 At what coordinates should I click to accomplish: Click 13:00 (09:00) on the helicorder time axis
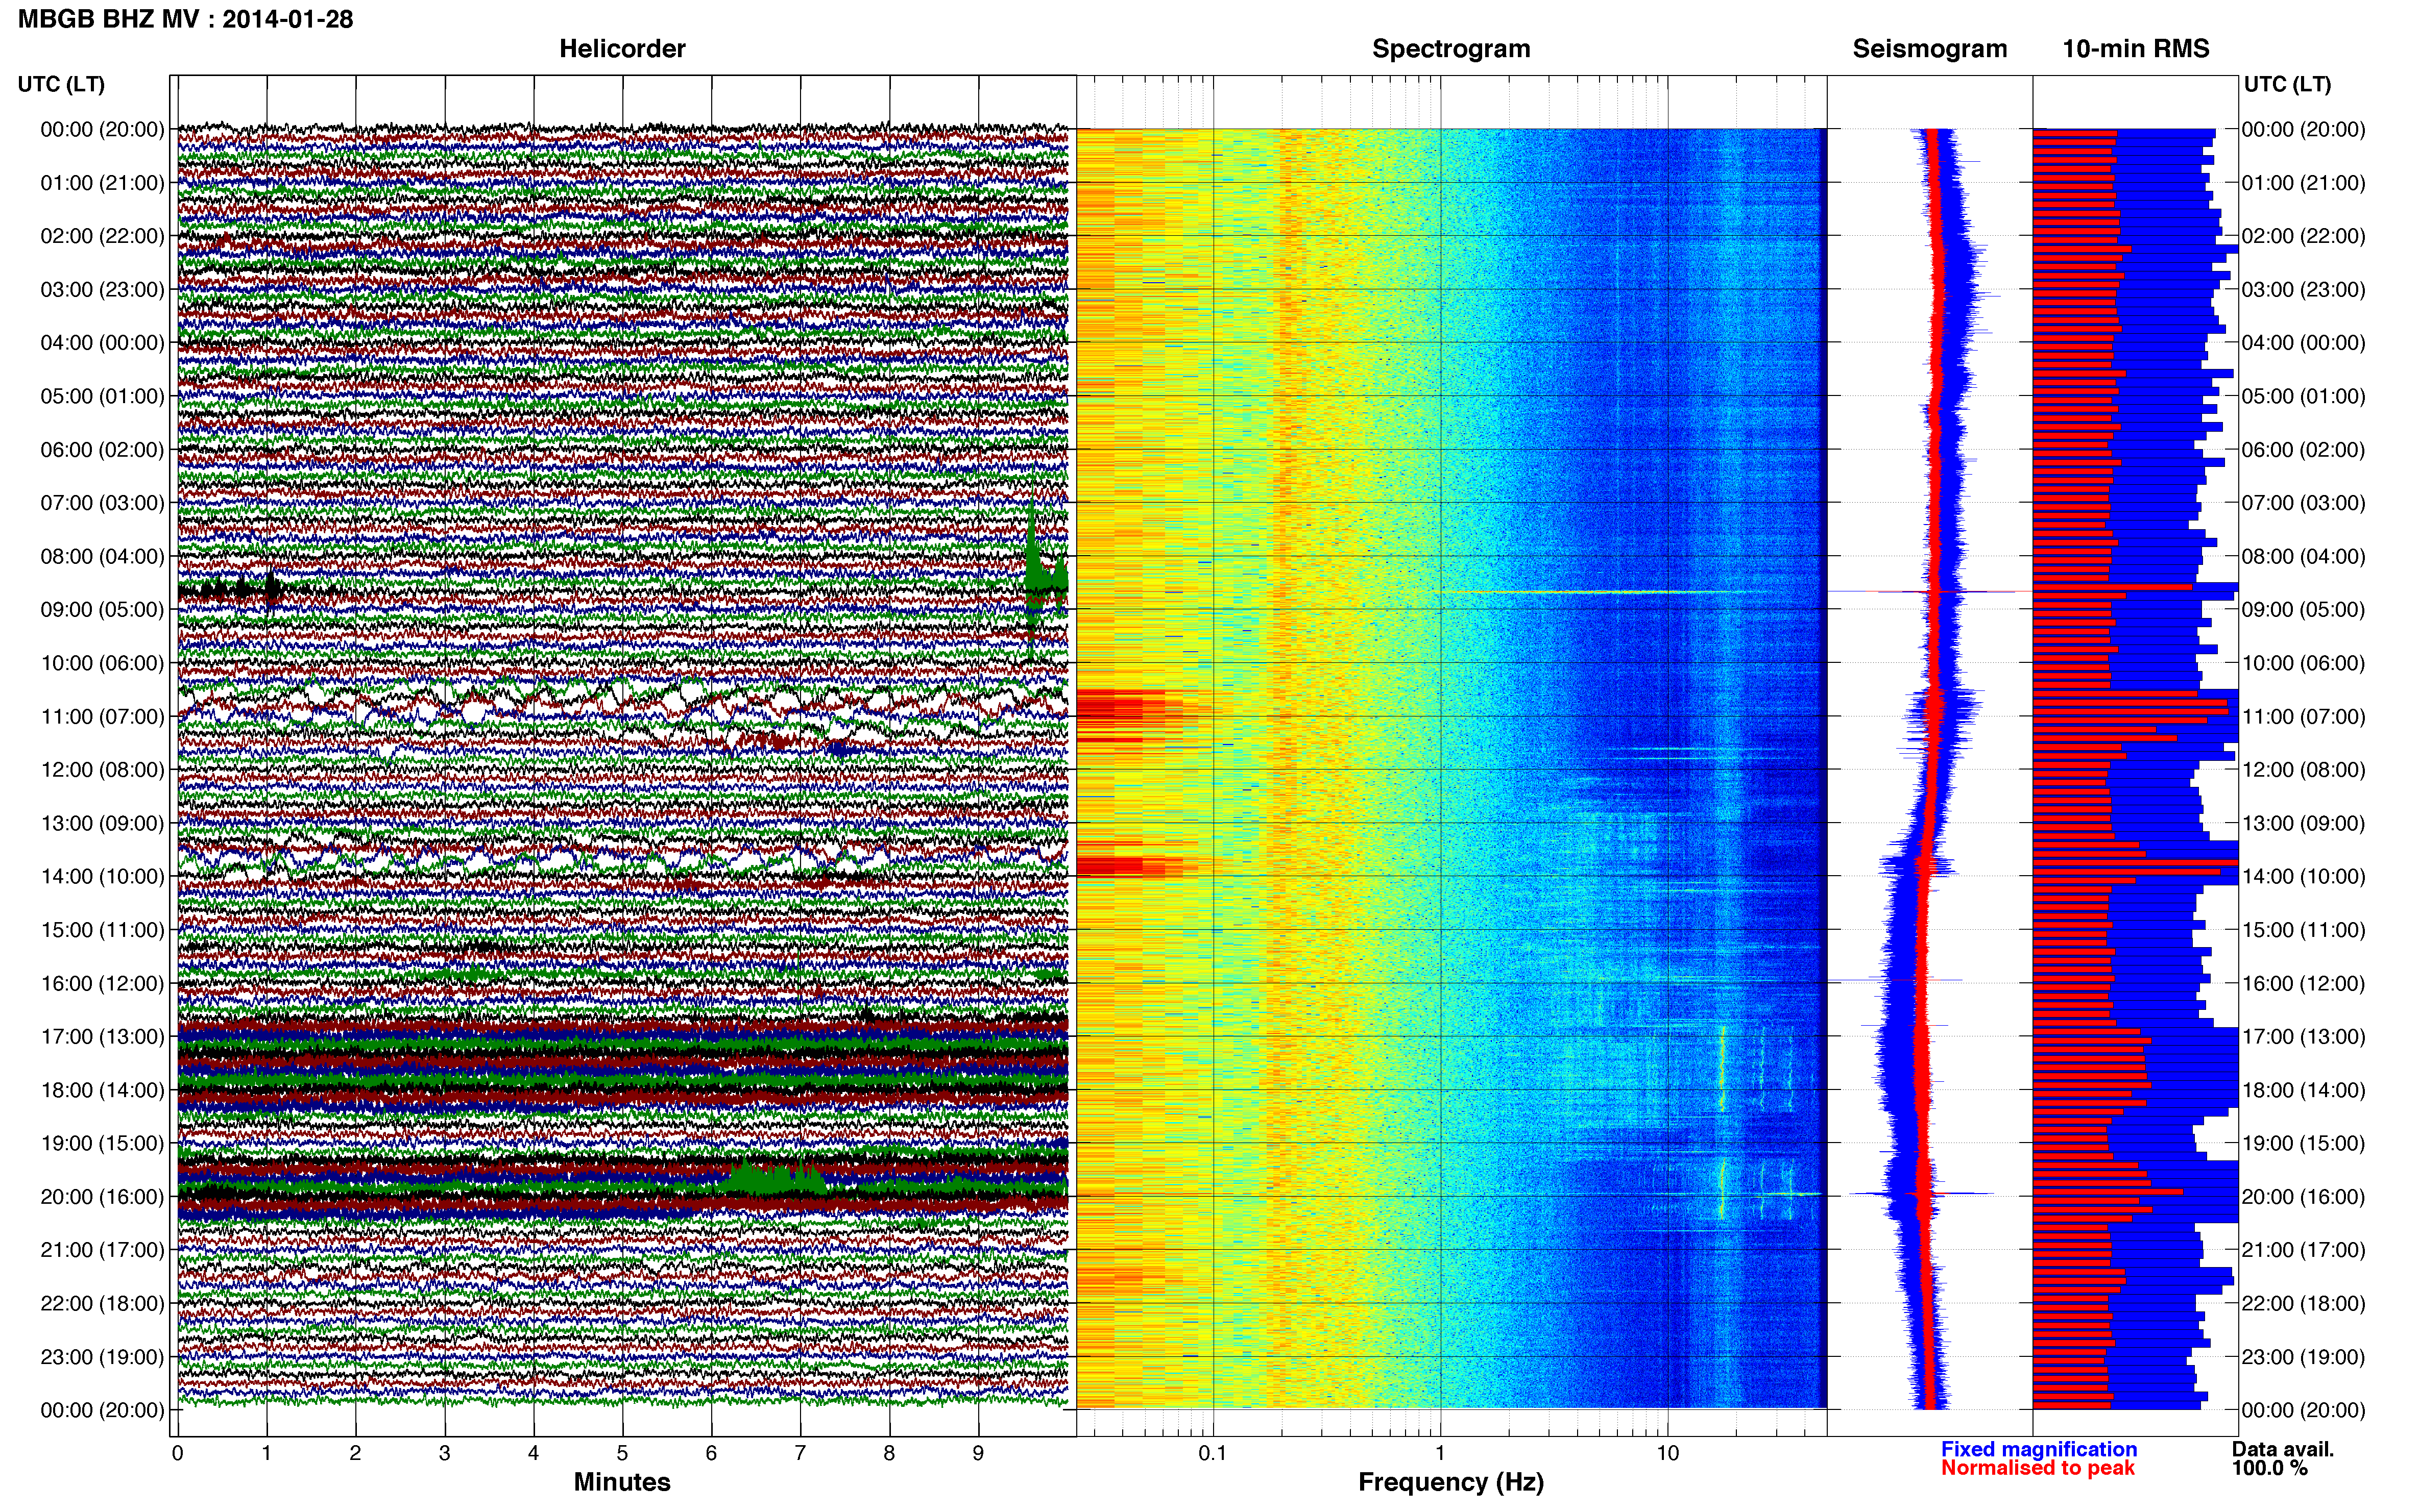tap(102, 824)
